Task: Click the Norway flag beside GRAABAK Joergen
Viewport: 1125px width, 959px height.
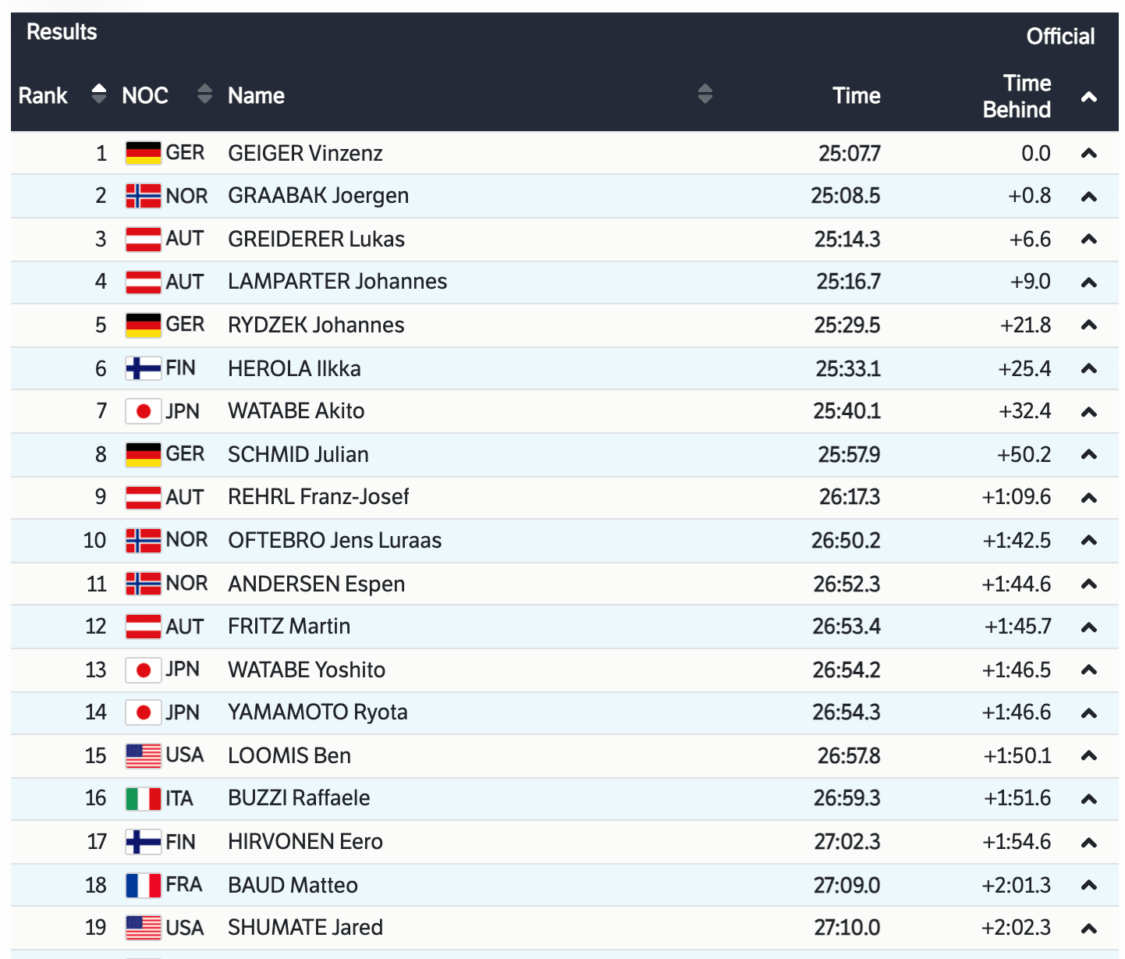Action: coord(144,196)
